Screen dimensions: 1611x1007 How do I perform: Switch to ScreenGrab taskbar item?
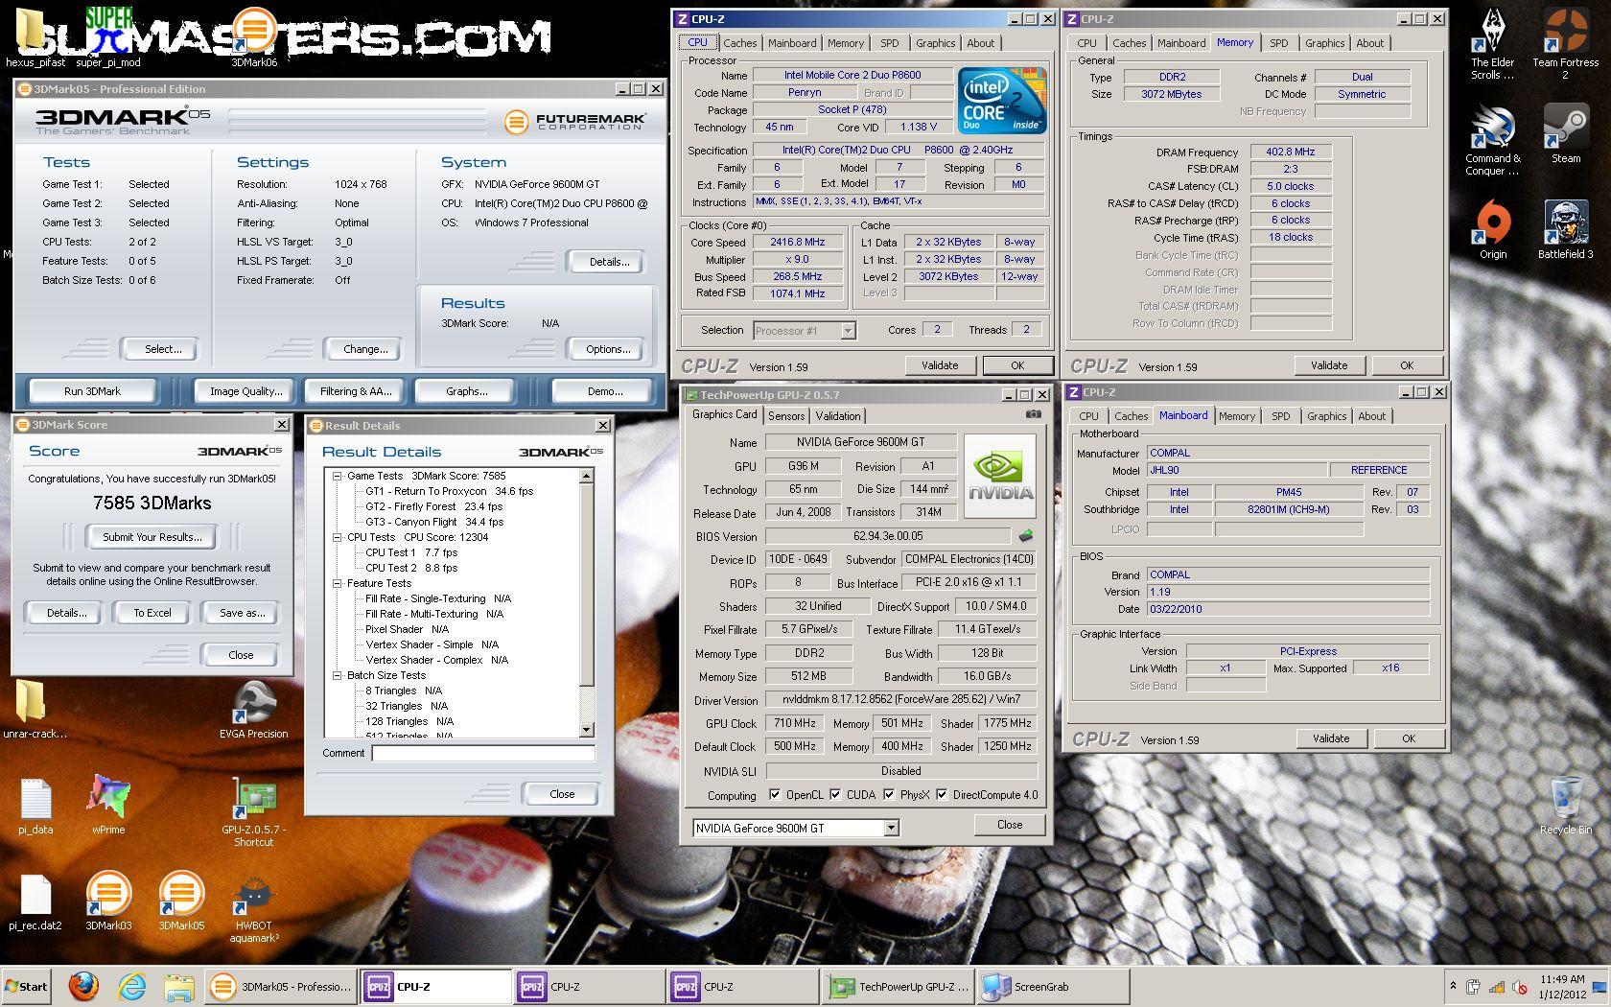1052,987
